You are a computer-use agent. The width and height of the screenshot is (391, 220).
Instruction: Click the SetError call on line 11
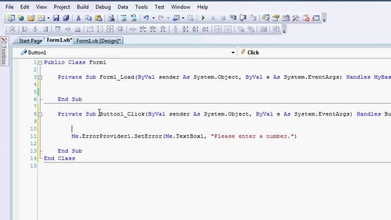click(x=148, y=136)
